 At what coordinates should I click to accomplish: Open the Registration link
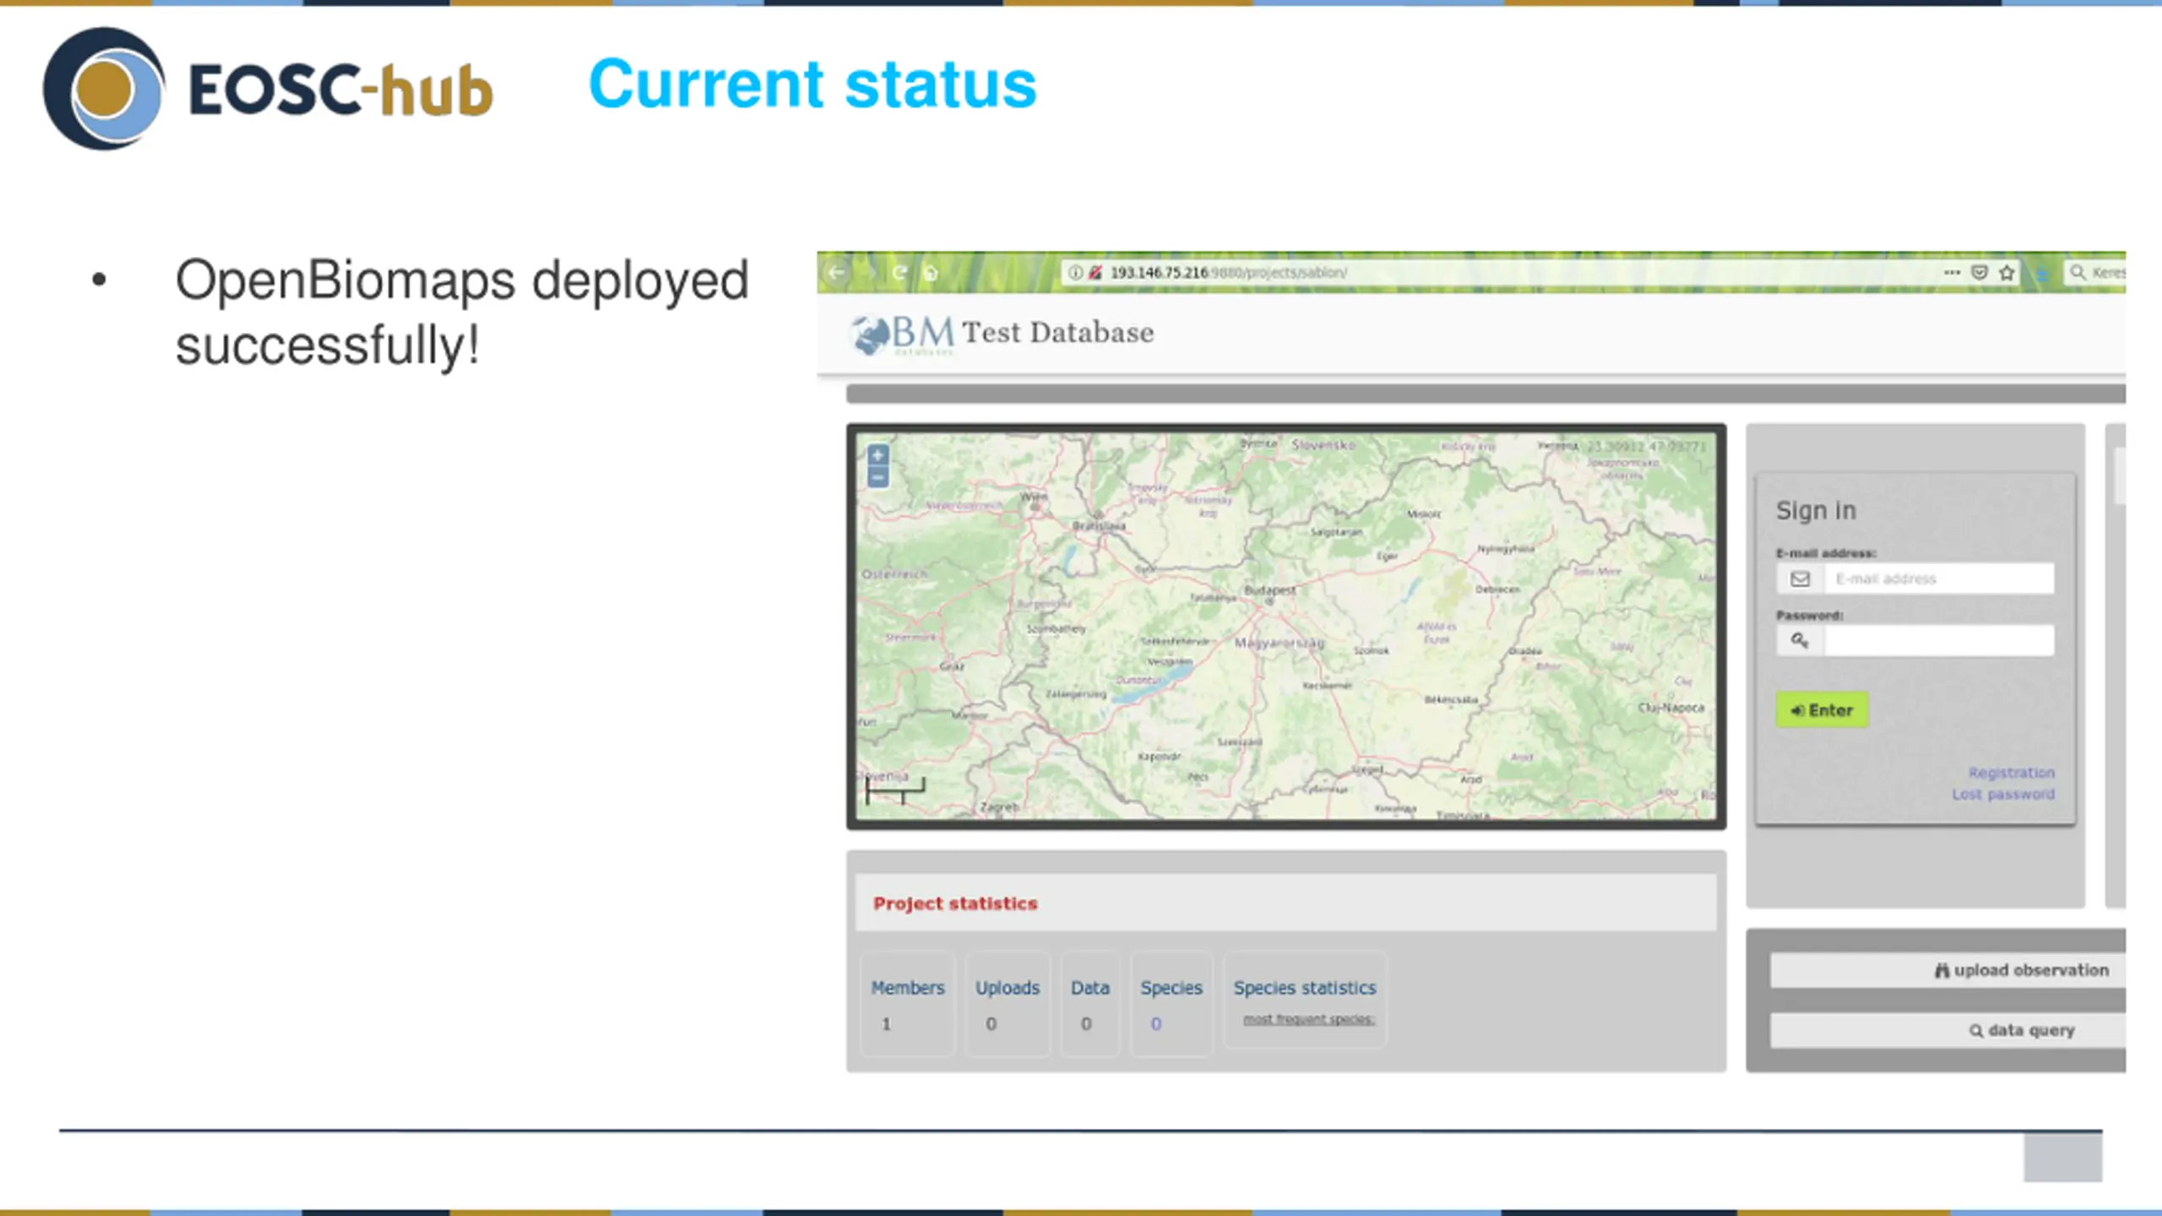(x=2011, y=773)
